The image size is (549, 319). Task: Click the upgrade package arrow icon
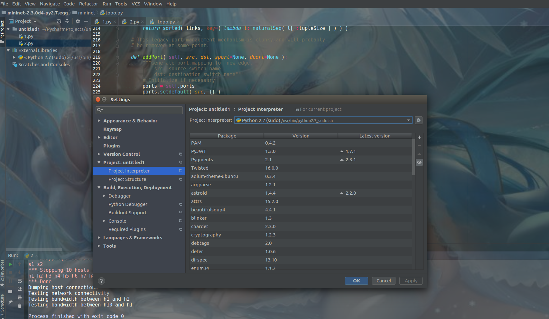(x=419, y=154)
